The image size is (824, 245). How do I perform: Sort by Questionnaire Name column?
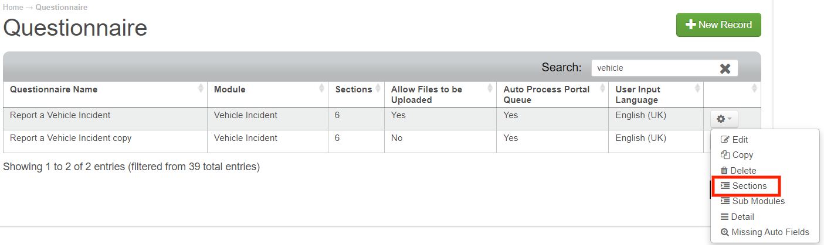pyautogui.click(x=54, y=89)
